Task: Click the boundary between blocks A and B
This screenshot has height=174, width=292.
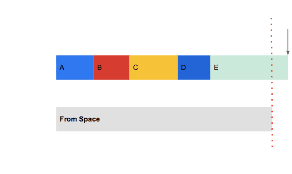Action: pyautogui.click(x=94, y=68)
